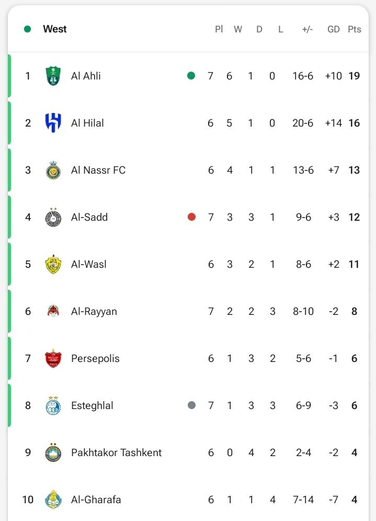Screen dimensions: 376x521
Task: Click grey status dot beside Esteghlal
Action: pyautogui.click(x=191, y=405)
